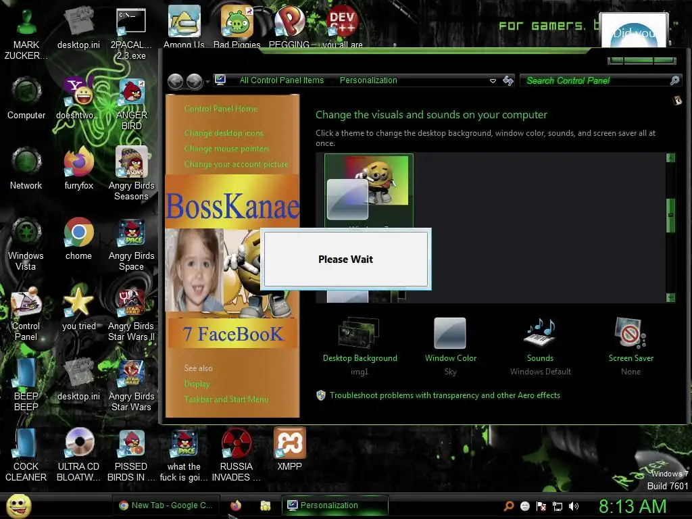Click the Back navigation arrow

tap(175, 81)
